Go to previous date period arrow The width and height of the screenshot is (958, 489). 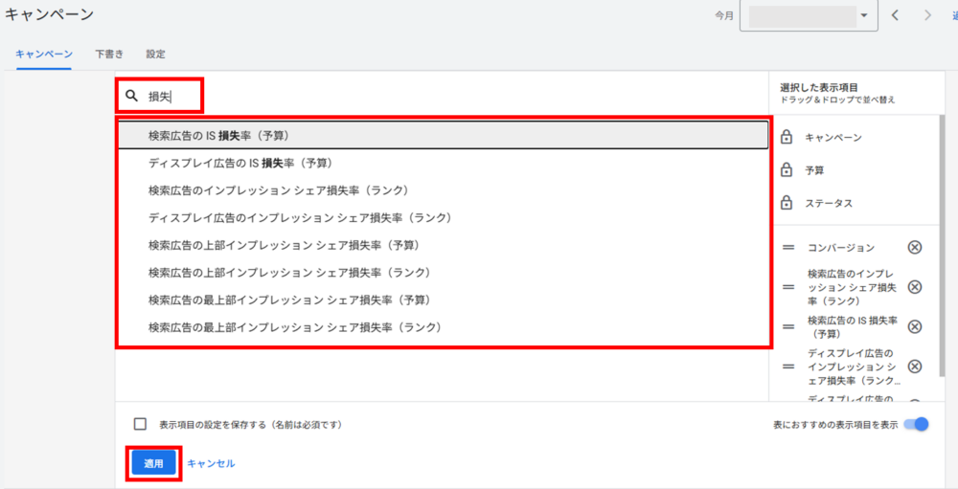pyautogui.click(x=895, y=15)
